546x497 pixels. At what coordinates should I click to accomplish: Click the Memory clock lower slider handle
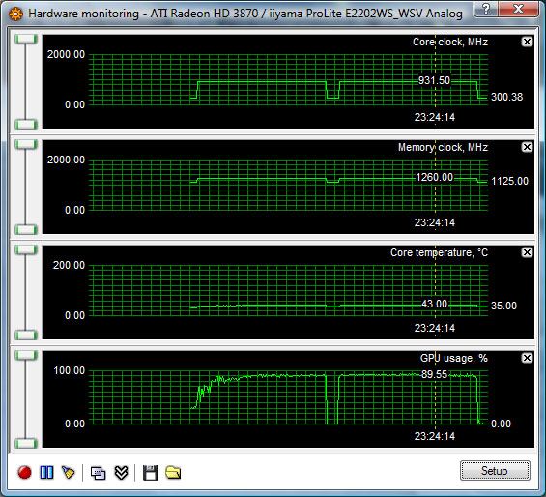click(26, 229)
